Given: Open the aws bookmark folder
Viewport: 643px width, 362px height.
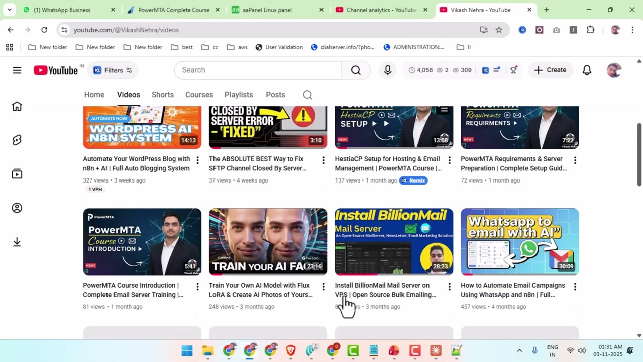Looking at the screenshot, I should coord(237,47).
